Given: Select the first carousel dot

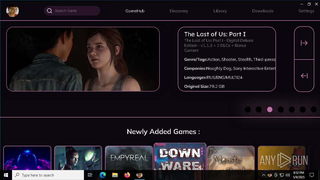Looking at the screenshot, I should [248, 109].
